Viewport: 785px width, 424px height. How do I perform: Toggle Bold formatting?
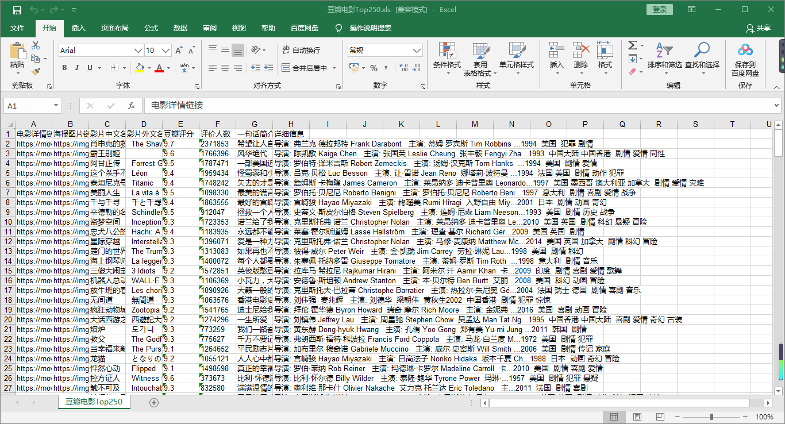pyautogui.click(x=64, y=68)
